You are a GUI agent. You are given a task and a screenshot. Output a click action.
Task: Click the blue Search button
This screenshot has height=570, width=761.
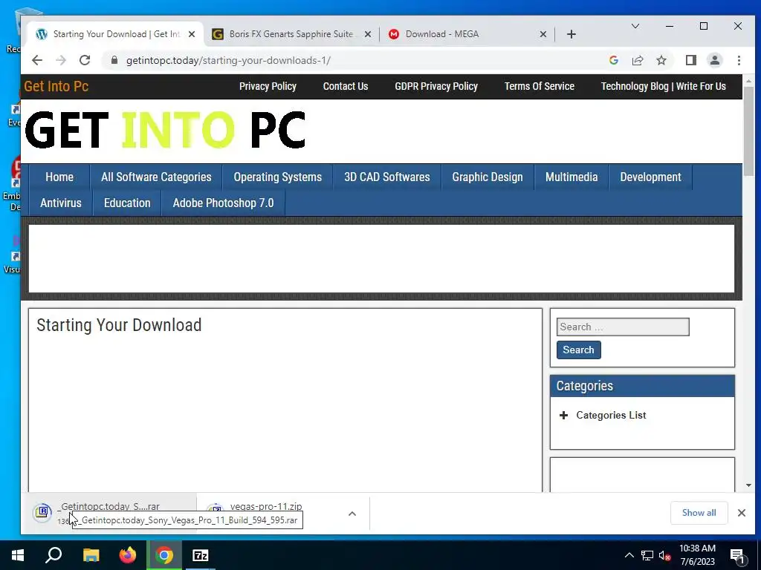click(x=578, y=350)
